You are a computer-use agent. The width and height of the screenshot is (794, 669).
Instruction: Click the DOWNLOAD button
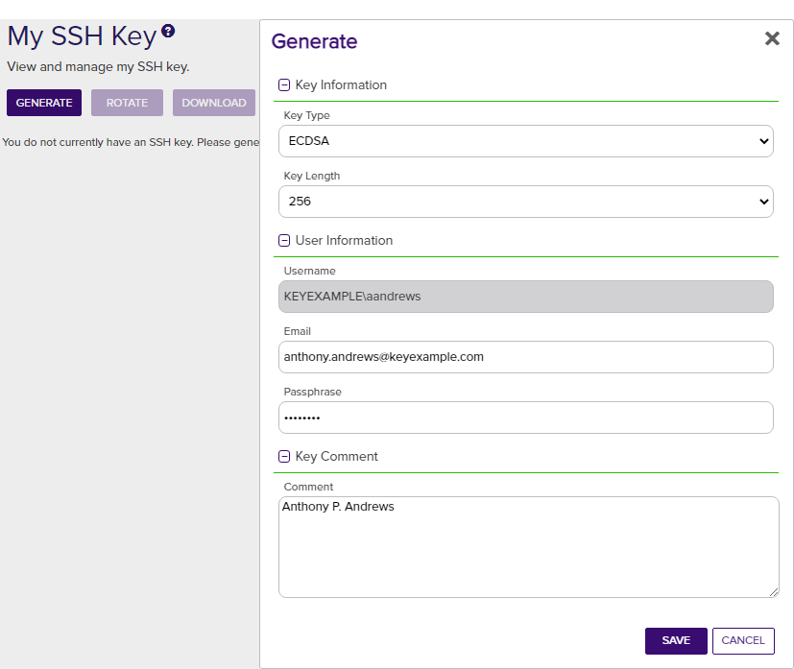point(214,103)
